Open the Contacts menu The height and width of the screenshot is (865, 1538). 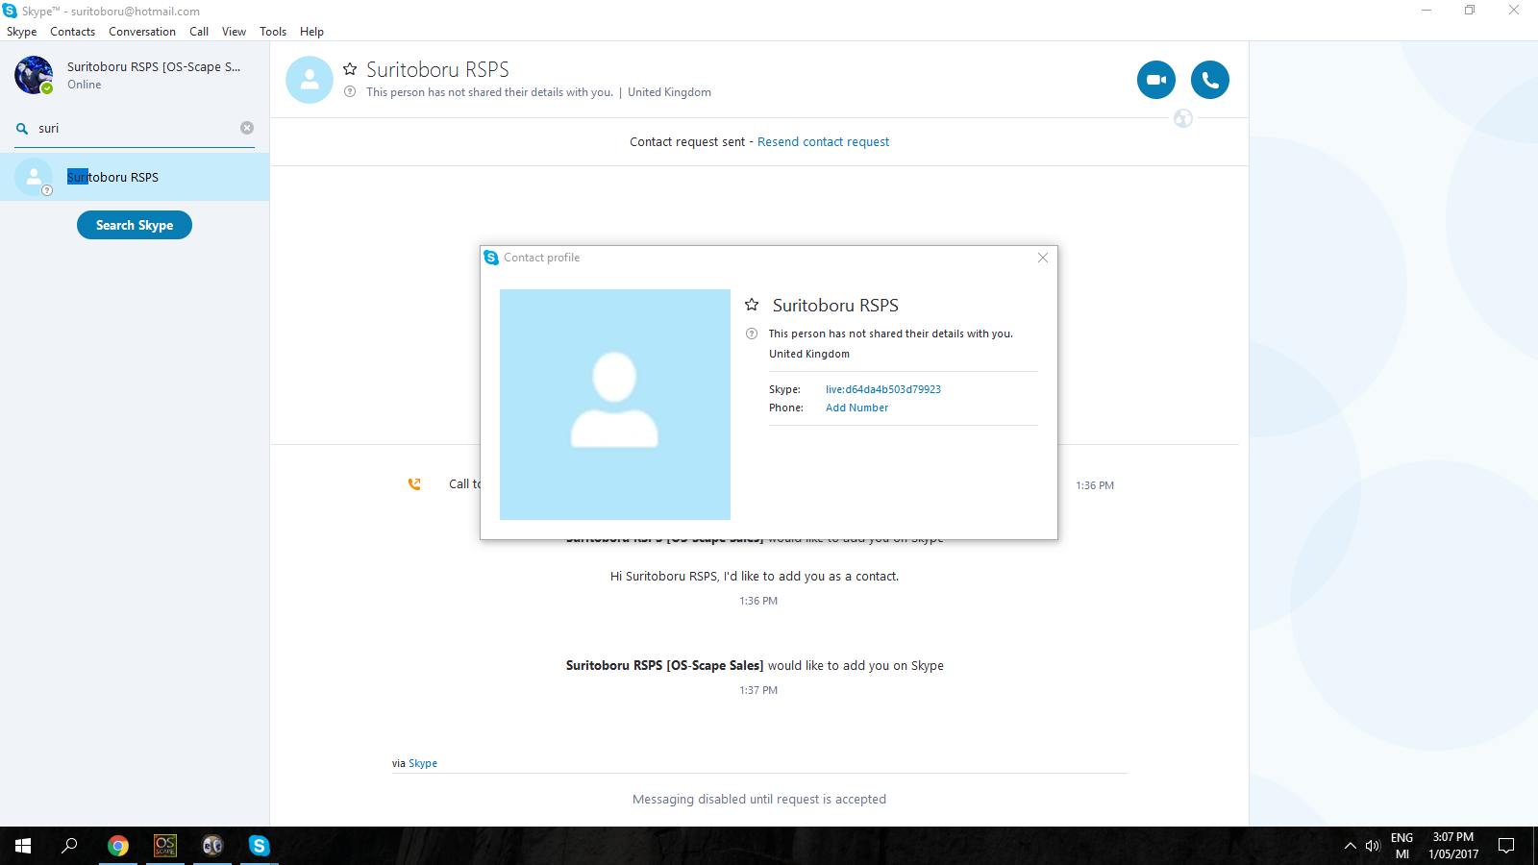coord(72,32)
